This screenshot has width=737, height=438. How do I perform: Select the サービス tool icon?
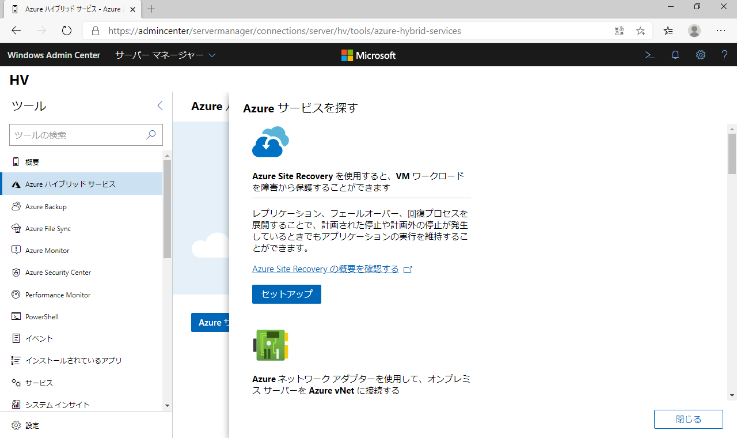click(x=16, y=383)
